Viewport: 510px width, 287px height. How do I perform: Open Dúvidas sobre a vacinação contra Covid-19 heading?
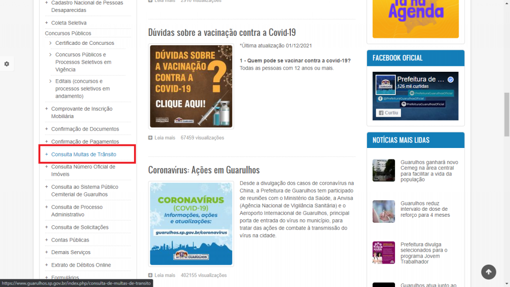(222, 32)
